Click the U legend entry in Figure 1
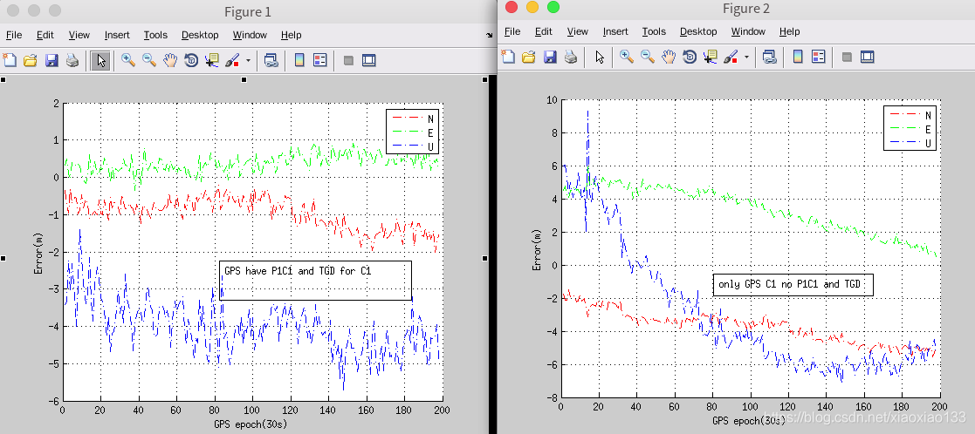Image resolution: width=975 pixels, height=434 pixels. (x=414, y=146)
